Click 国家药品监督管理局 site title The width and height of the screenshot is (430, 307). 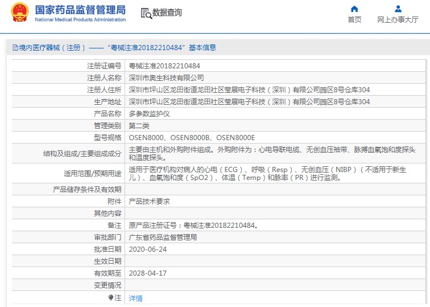pos(80,10)
